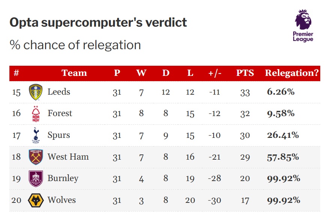The height and width of the screenshot is (216, 327).
Task: Click the # position column header
Action: click(16, 73)
